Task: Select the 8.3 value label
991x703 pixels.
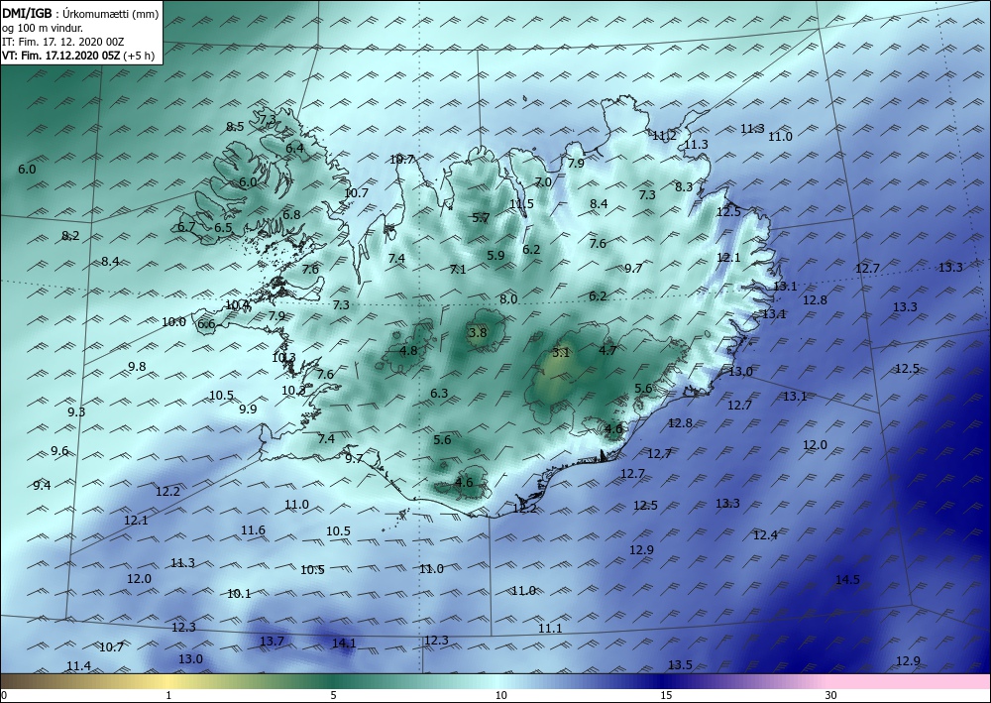Action: (684, 187)
